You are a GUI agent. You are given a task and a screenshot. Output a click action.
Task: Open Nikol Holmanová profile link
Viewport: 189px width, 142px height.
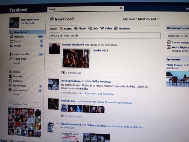[x=71, y=124]
